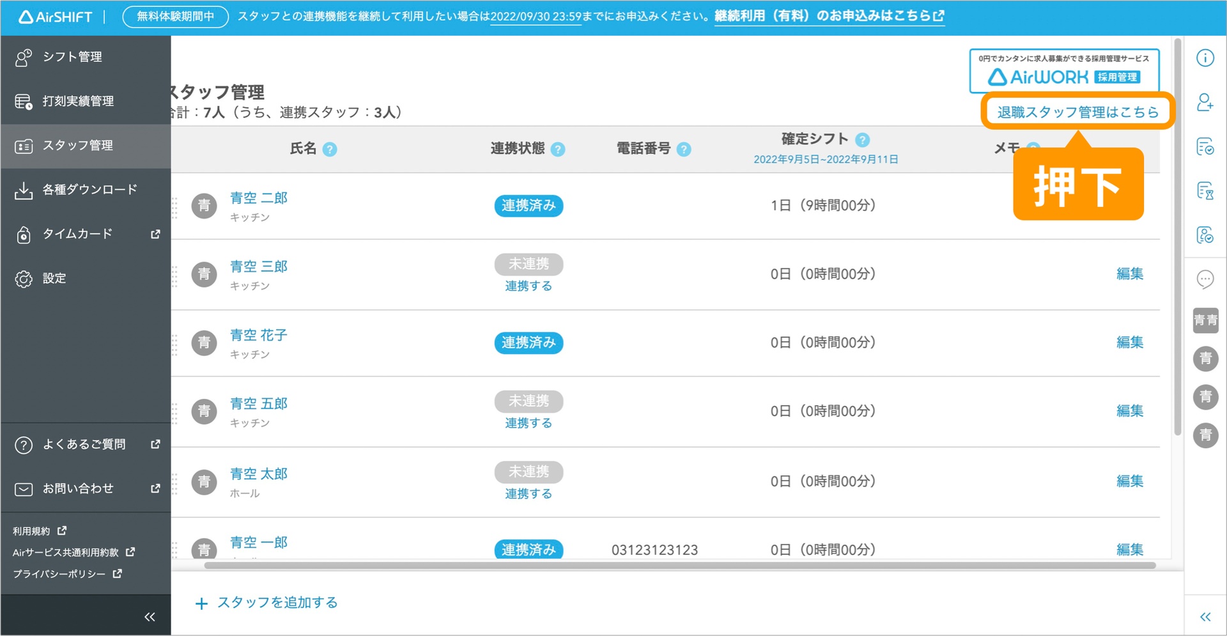The width and height of the screenshot is (1227, 636).
Task: Collapse the left sidebar with double chevron
Action: (x=150, y=617)
